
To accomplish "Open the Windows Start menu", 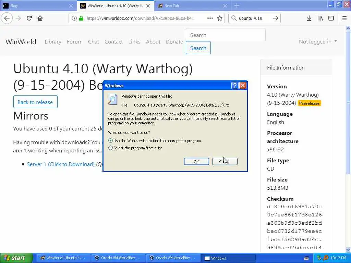I will pyautogui.click(x=16, y=258).
